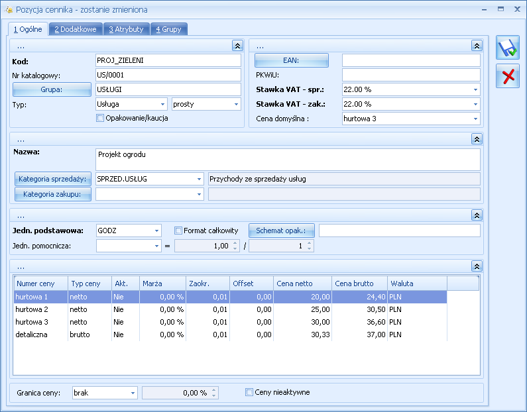Open the Kategoria zakupu dropdown
Image resolution: width=527 pixels, height=412 pixels.
click(199, 194)
